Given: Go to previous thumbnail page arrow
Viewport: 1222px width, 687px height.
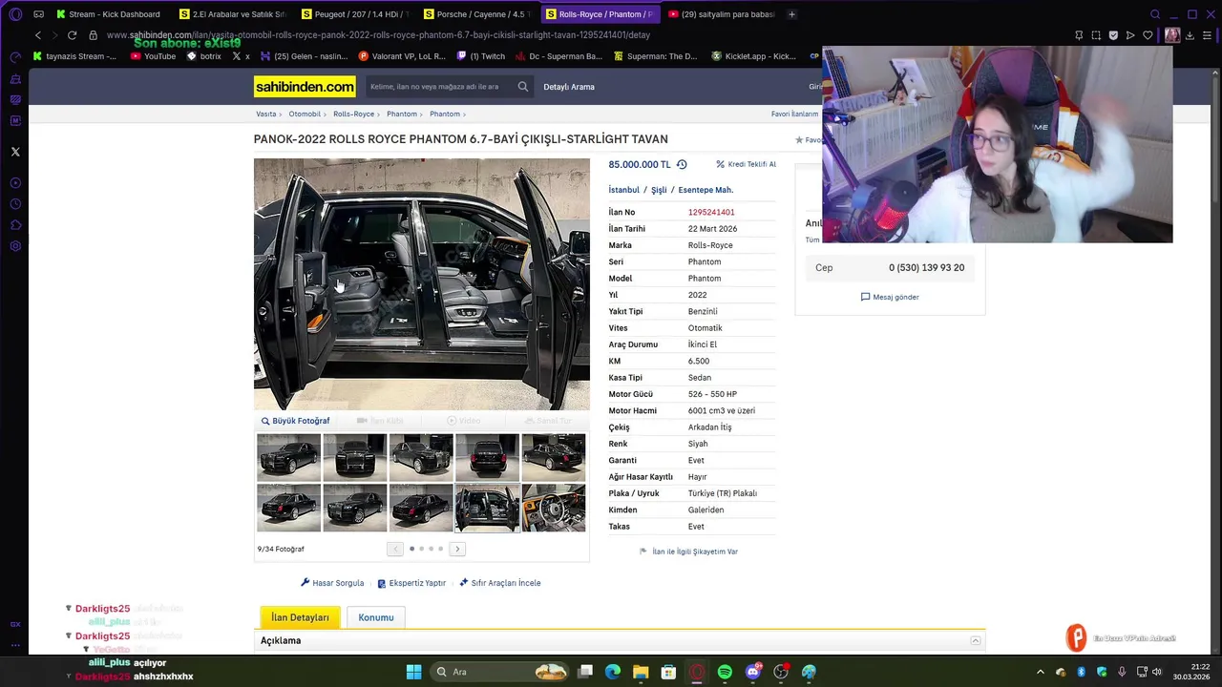Looking at the screenshot, I should click(x=395, y=549).
